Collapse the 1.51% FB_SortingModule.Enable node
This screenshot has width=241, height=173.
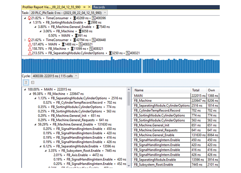click(30, 22)
